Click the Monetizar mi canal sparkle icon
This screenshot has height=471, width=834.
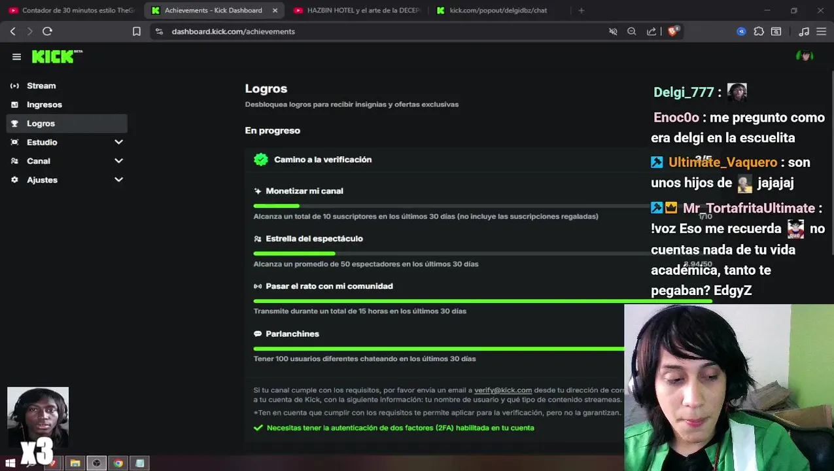(x=258, y=191)
